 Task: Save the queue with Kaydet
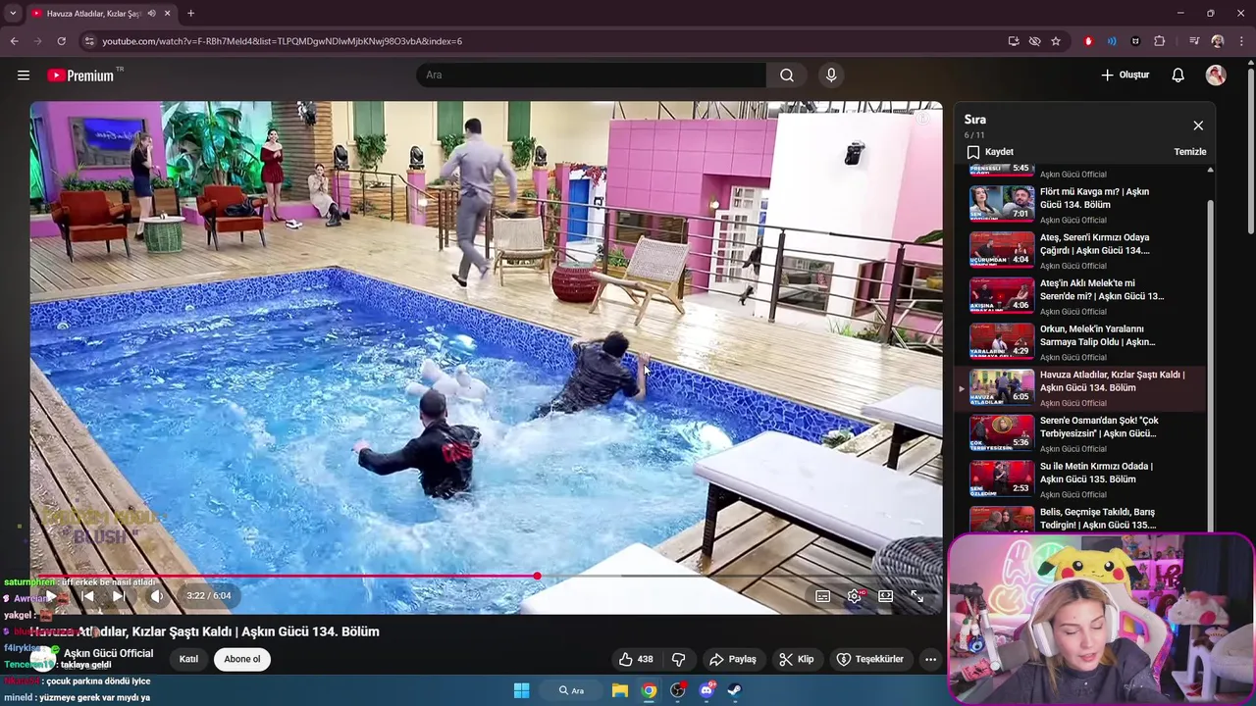click(x=990, y=152)
